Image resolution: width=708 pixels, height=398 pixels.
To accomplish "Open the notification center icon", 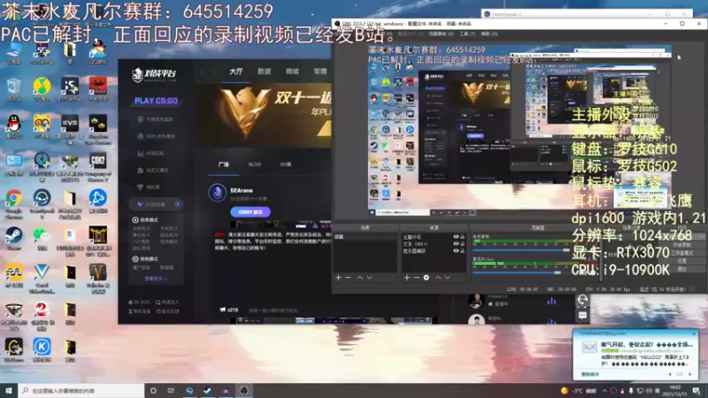I will pyautogui.click(x=696, y=391).
